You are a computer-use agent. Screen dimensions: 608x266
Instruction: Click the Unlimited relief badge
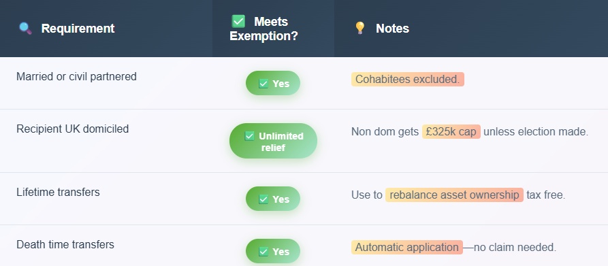274,141
